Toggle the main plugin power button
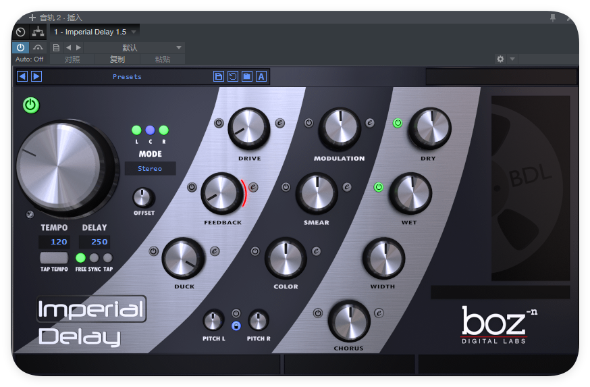This screenshot has width=590, height=387. 31,105
